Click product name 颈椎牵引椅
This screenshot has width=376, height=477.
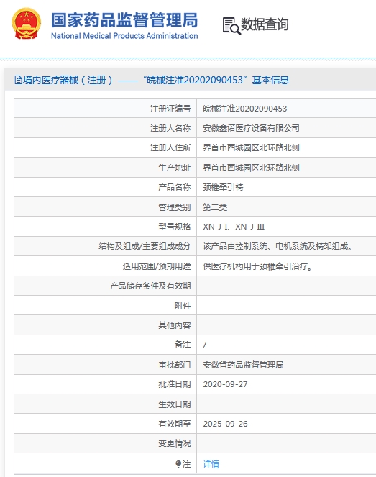pos(223,187)
